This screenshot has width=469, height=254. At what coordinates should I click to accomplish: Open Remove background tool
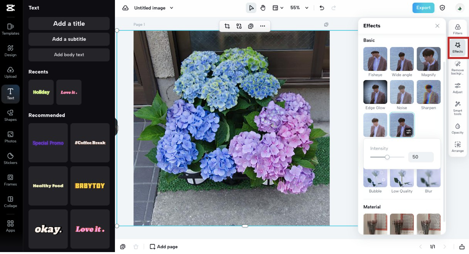(458, 67)
